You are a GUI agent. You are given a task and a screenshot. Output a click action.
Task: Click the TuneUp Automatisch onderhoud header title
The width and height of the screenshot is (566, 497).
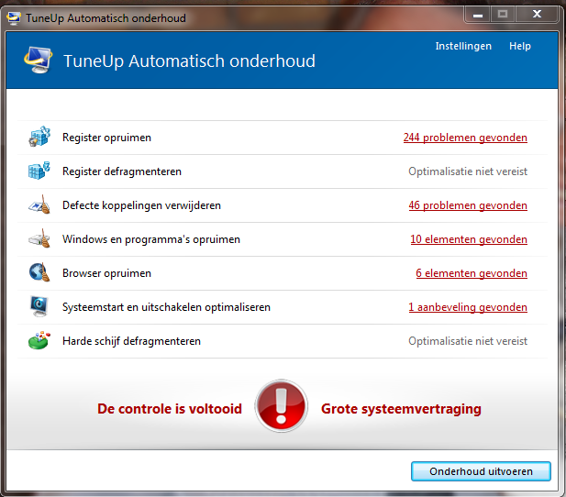point(190,61)
